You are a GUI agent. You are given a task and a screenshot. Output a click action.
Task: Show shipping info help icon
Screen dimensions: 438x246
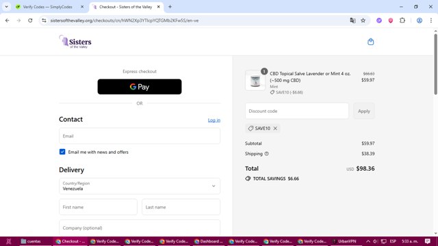point(266,154)
